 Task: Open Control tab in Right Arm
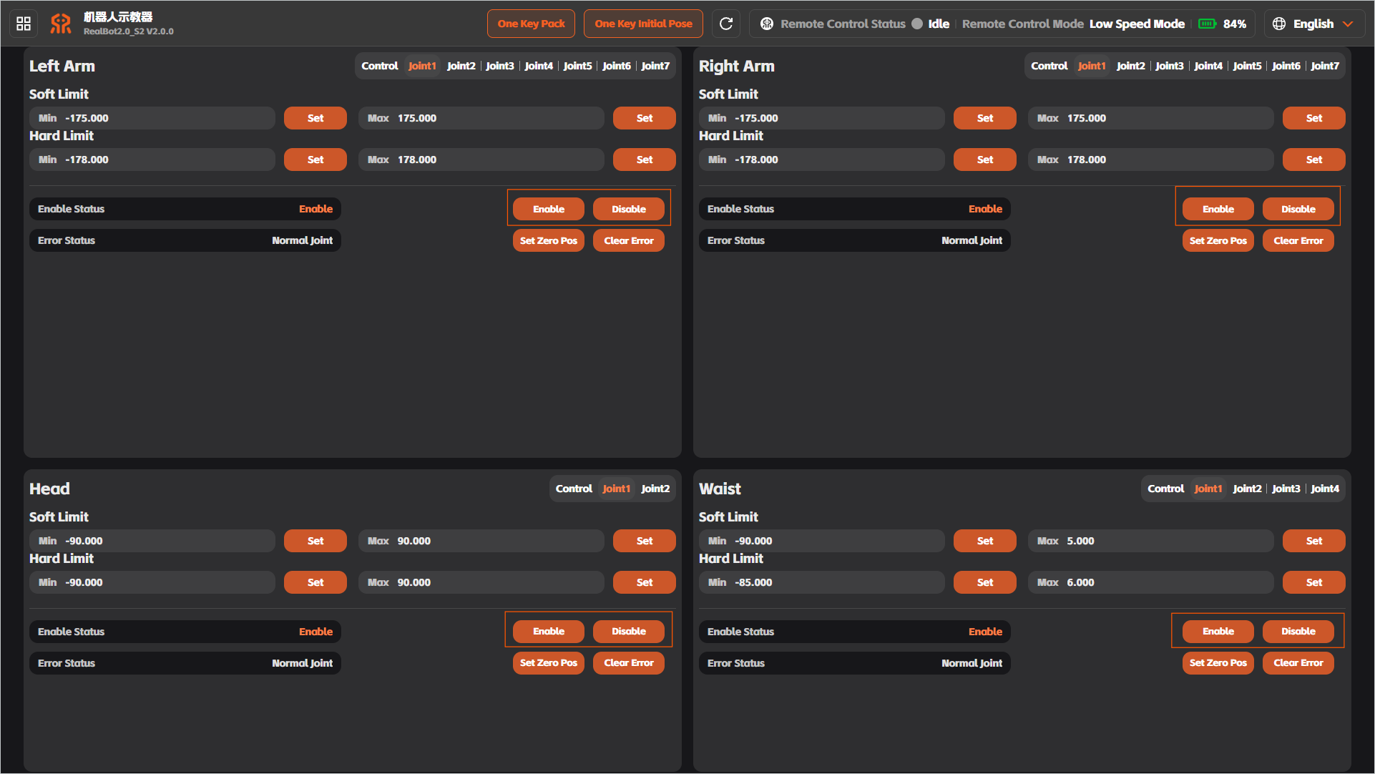(1049, 66)
